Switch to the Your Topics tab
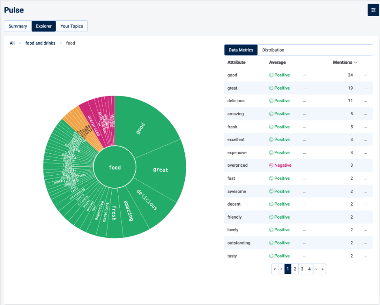 pos(71,26)
